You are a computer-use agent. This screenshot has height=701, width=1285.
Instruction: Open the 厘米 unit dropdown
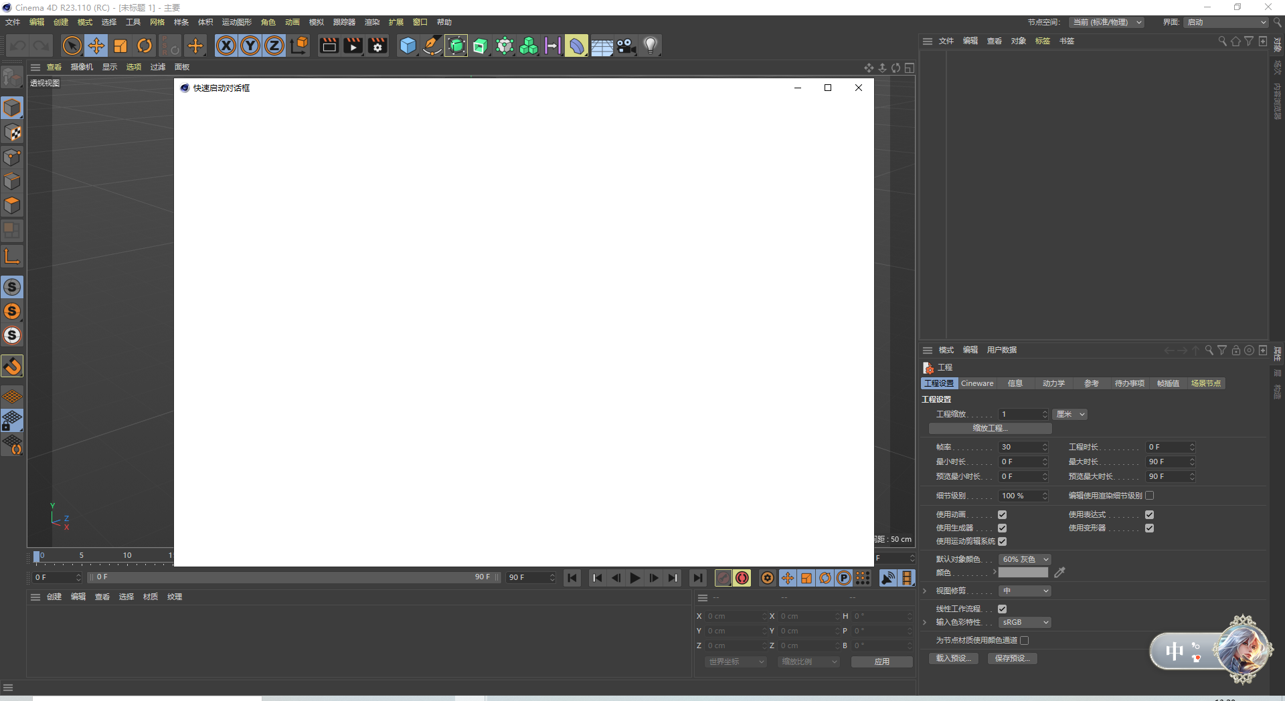pyautogui.click(x=1069, y=414)
